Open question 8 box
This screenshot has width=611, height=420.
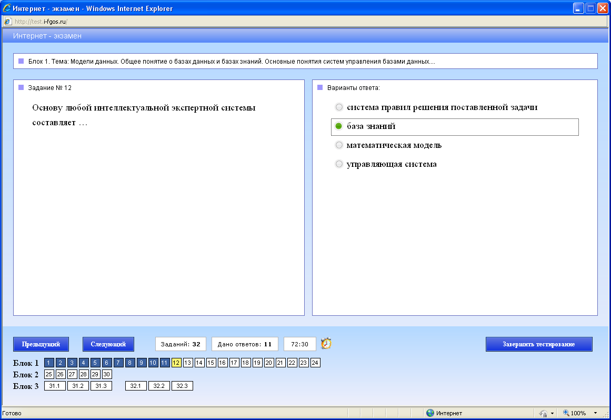tap(130, 363)
